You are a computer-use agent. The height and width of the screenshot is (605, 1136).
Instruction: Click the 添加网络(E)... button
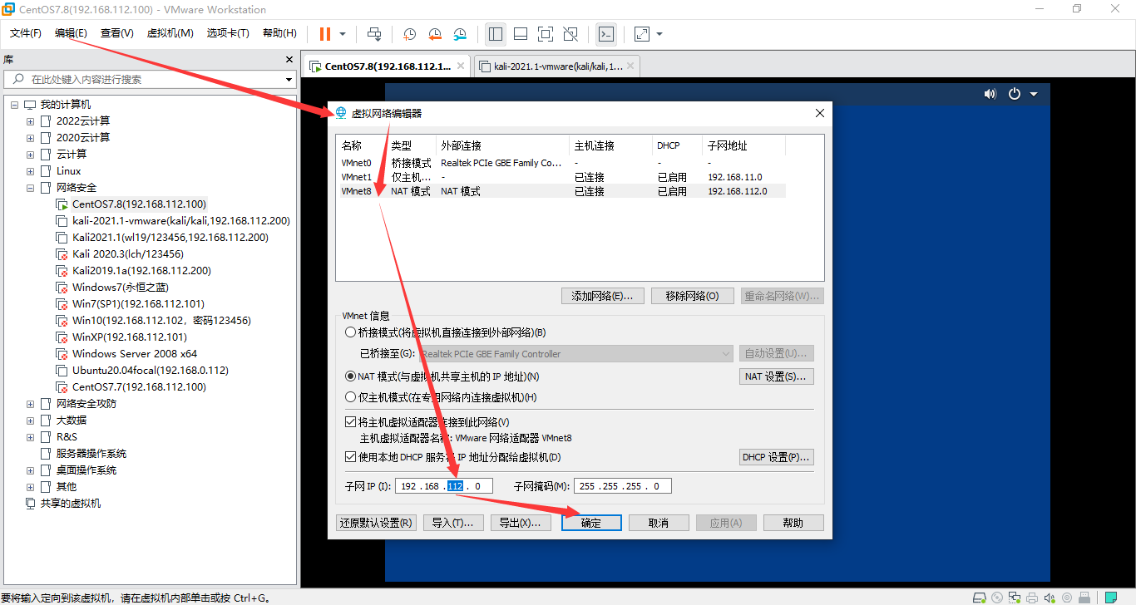[x=603, y=296]
